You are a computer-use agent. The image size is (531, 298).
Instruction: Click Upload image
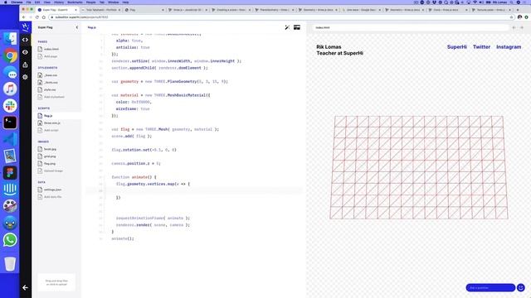click(x=53, y=171)
